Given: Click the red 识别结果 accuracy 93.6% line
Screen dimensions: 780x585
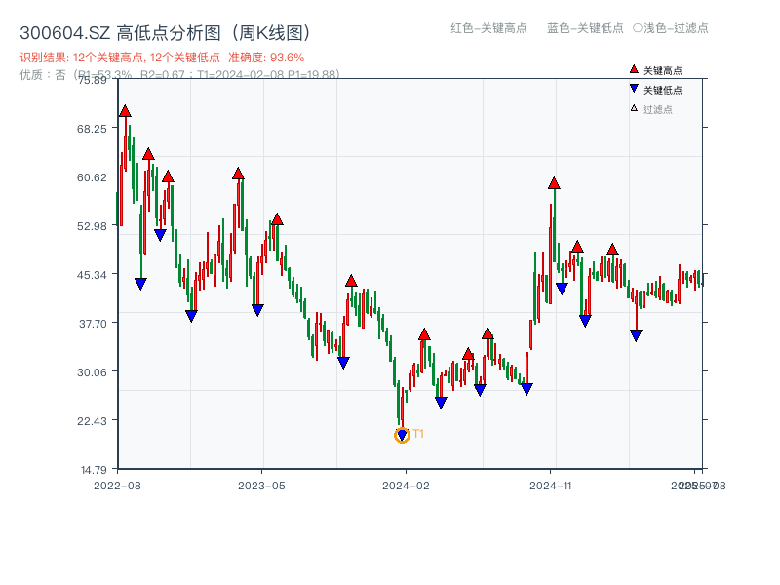Looking at the screenshot, I should [162, 58].
